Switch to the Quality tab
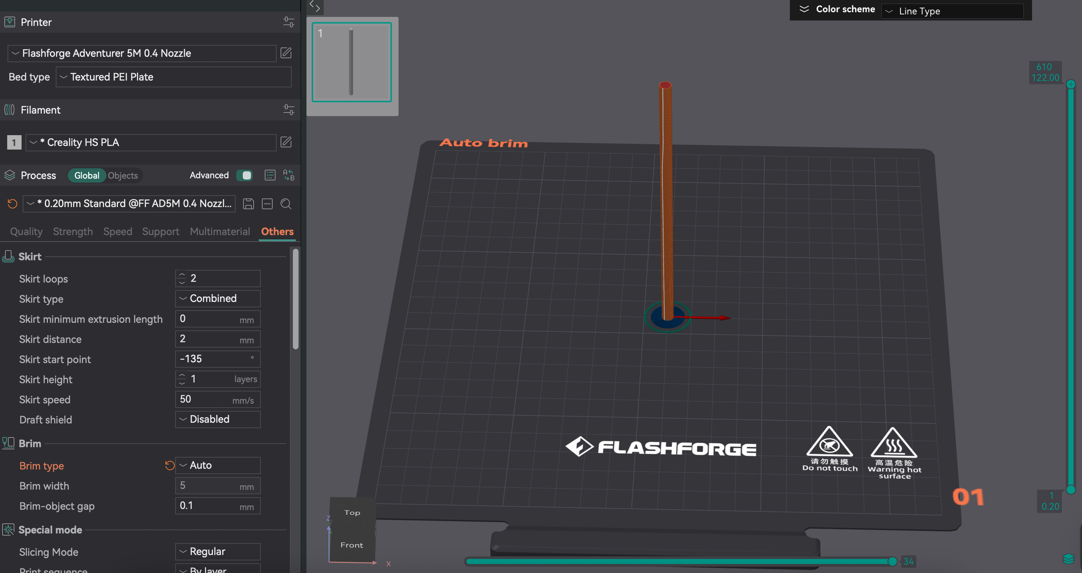 [x=26, y=231]
